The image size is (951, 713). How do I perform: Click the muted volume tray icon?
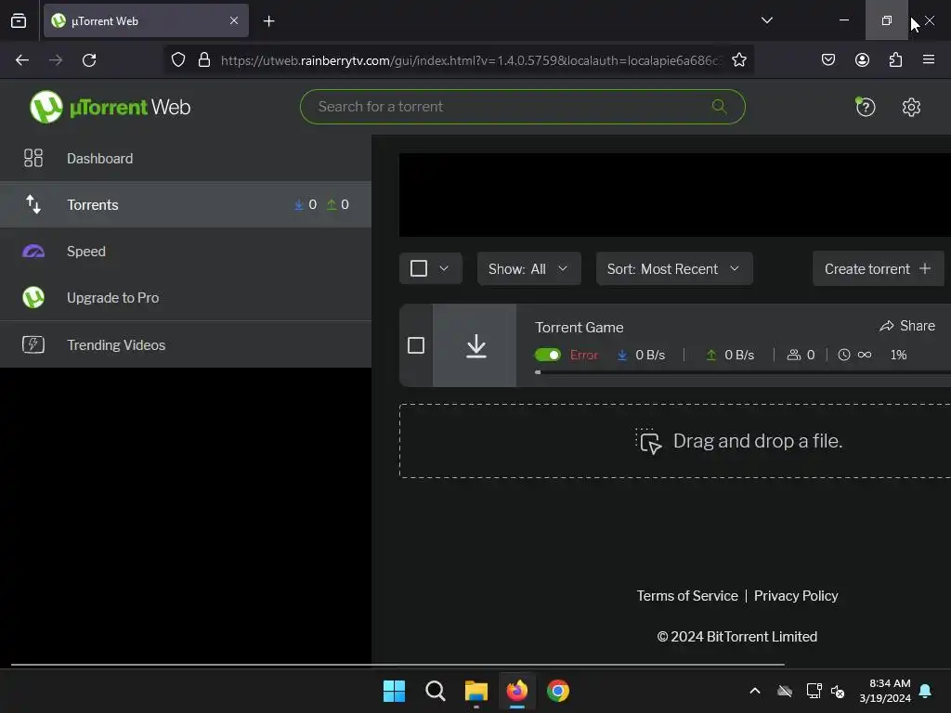coord(838,691)
